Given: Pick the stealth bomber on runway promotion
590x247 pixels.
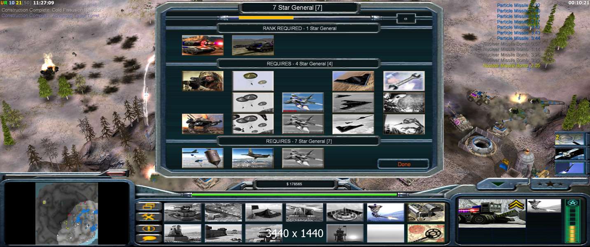Looking at the screenshot, I should pos(353,81).
